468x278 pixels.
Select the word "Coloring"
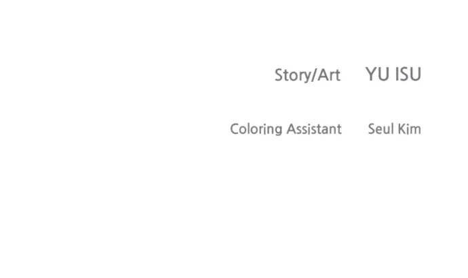[256, 129]
